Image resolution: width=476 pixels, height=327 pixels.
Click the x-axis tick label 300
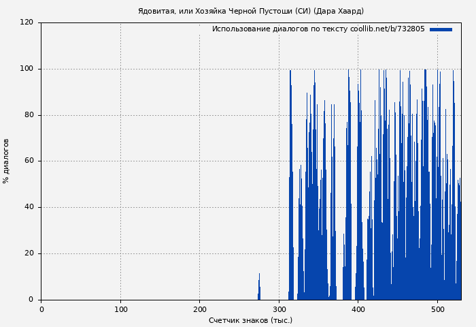click(x=279, y=309)
